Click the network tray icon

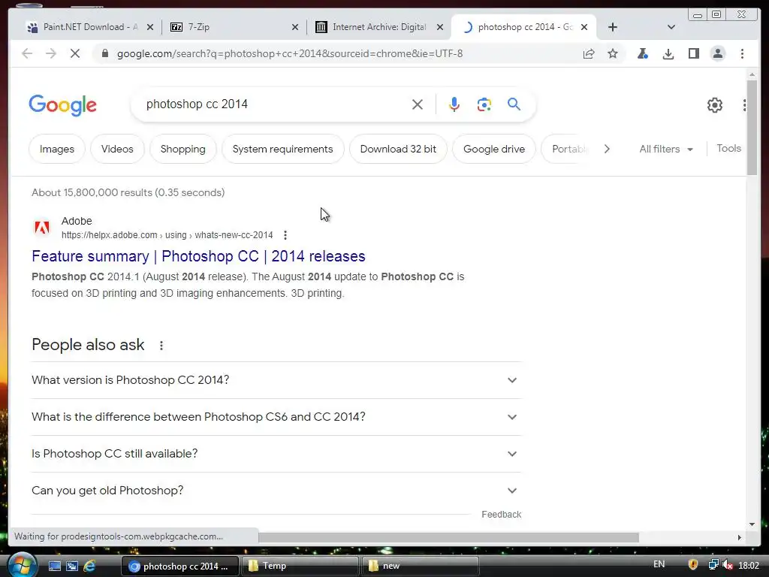click(713, 565)
